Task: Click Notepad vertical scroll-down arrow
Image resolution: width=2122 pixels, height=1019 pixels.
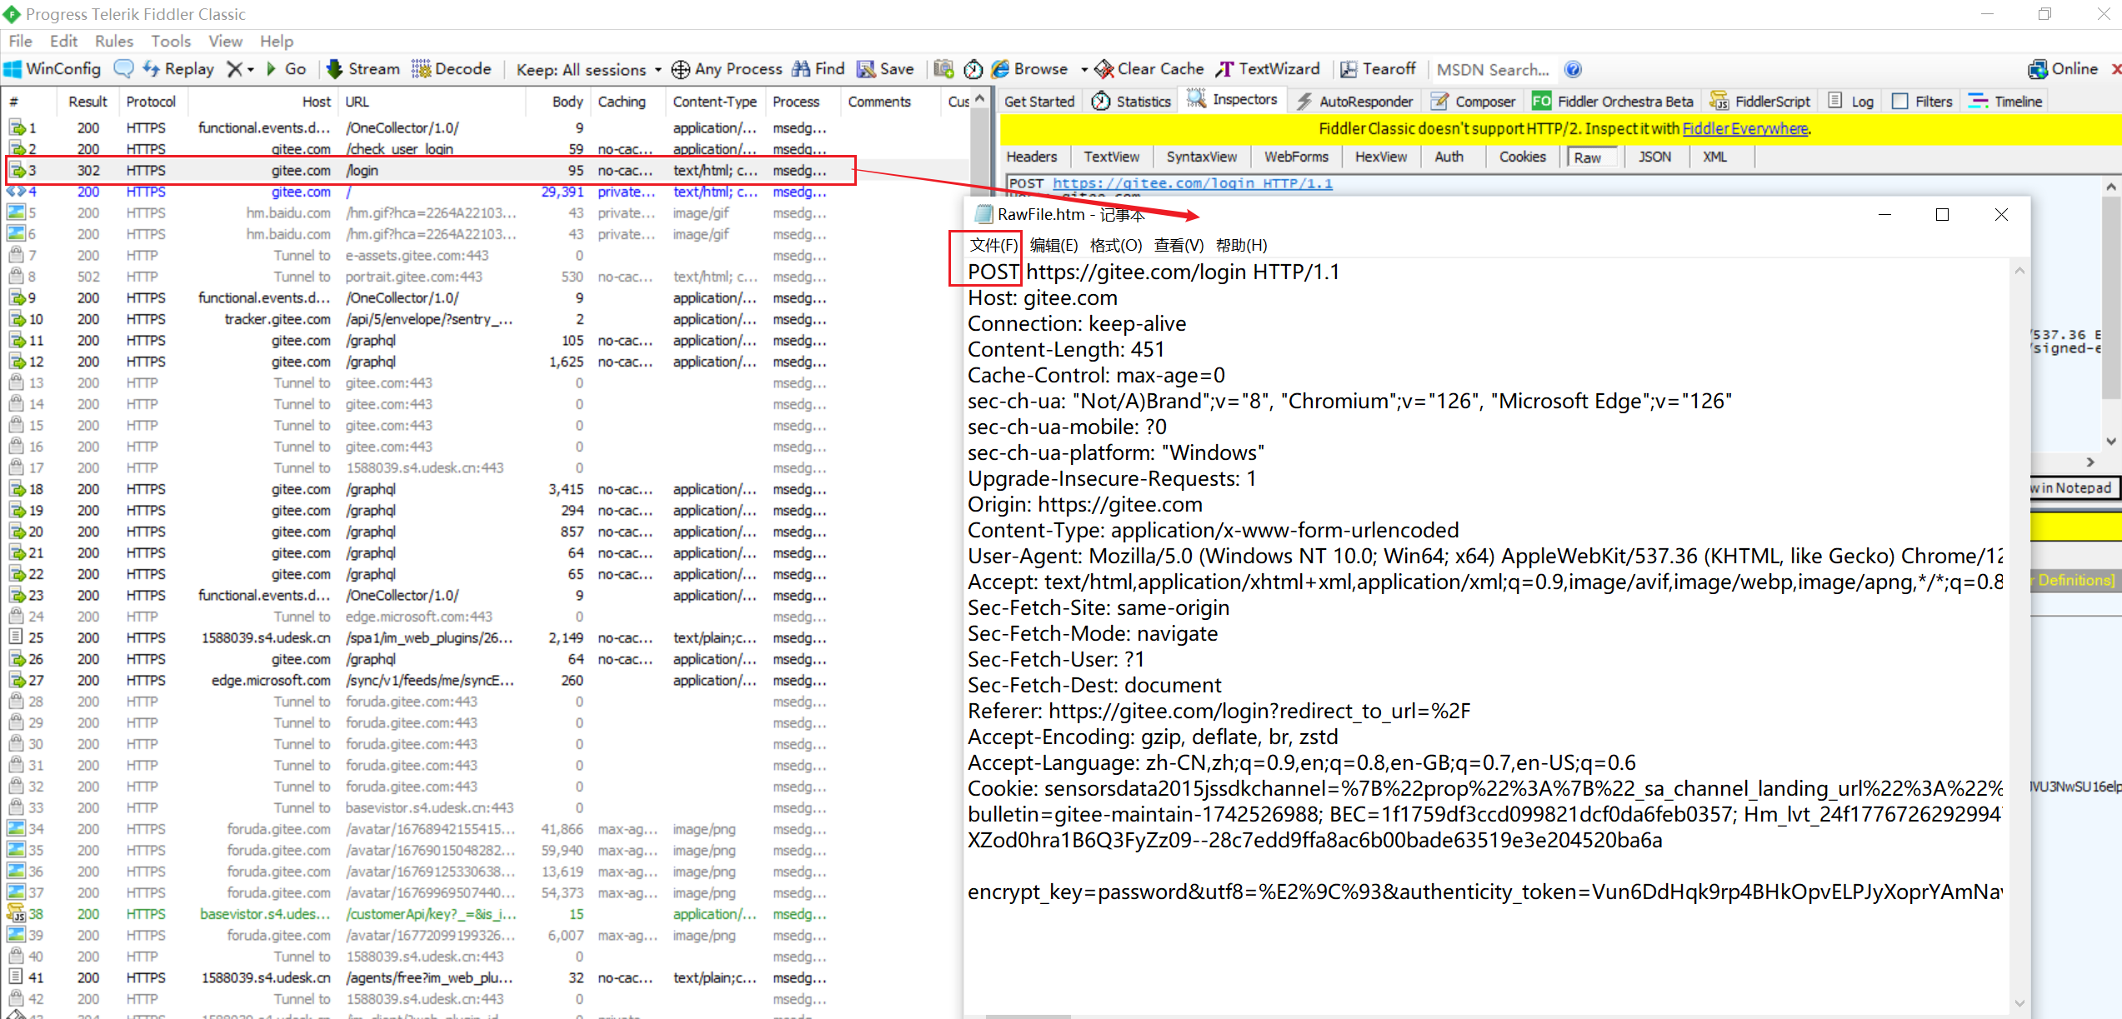Action: click(2019, 1003)
